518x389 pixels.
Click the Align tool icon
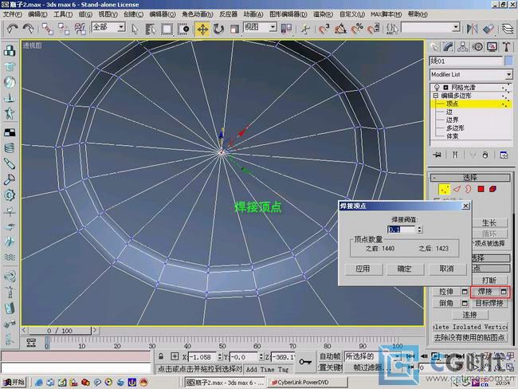coord(489,29)
